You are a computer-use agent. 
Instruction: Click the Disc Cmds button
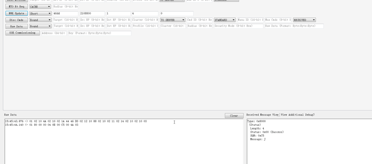coord(16,20)
